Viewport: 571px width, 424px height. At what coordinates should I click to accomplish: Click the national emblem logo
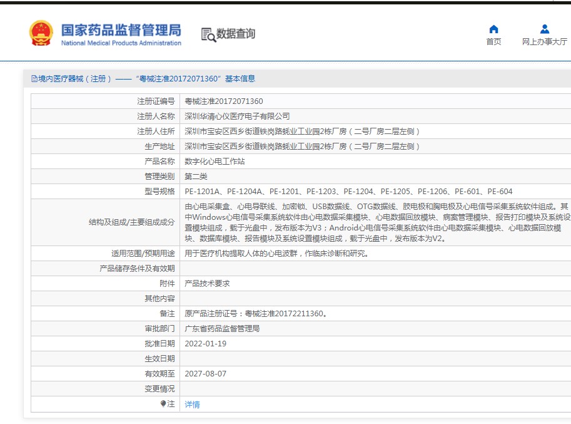(41, 33)
